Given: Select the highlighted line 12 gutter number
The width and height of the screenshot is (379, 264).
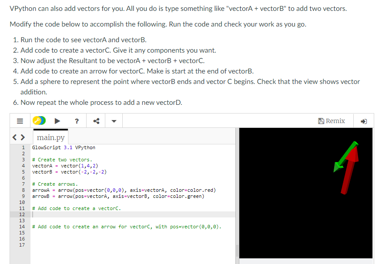Looking at the screenshot, I should 22,214.
